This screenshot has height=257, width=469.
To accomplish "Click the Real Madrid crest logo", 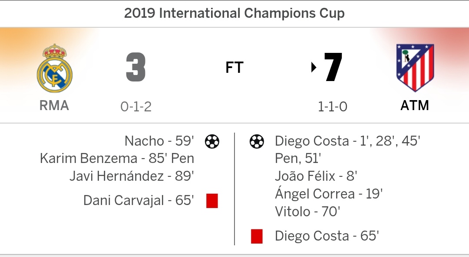I will [x=54, y=69].
